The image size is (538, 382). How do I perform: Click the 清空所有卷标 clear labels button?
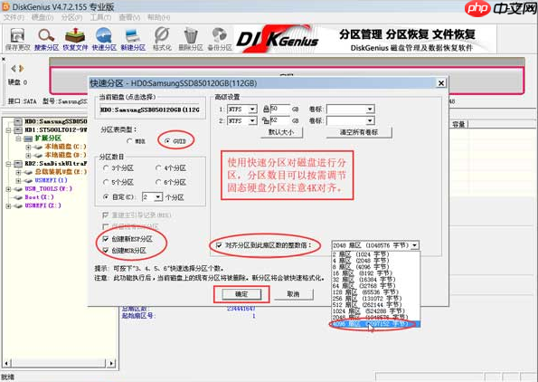pyautogui.click(x=359, y=132)
